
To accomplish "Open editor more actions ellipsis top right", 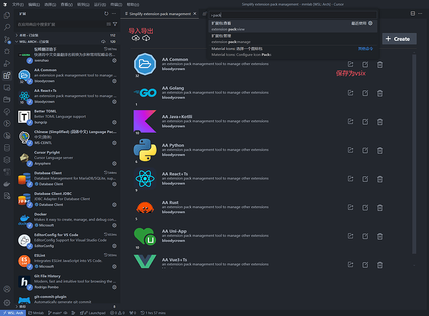I will (x=420, y=13).
